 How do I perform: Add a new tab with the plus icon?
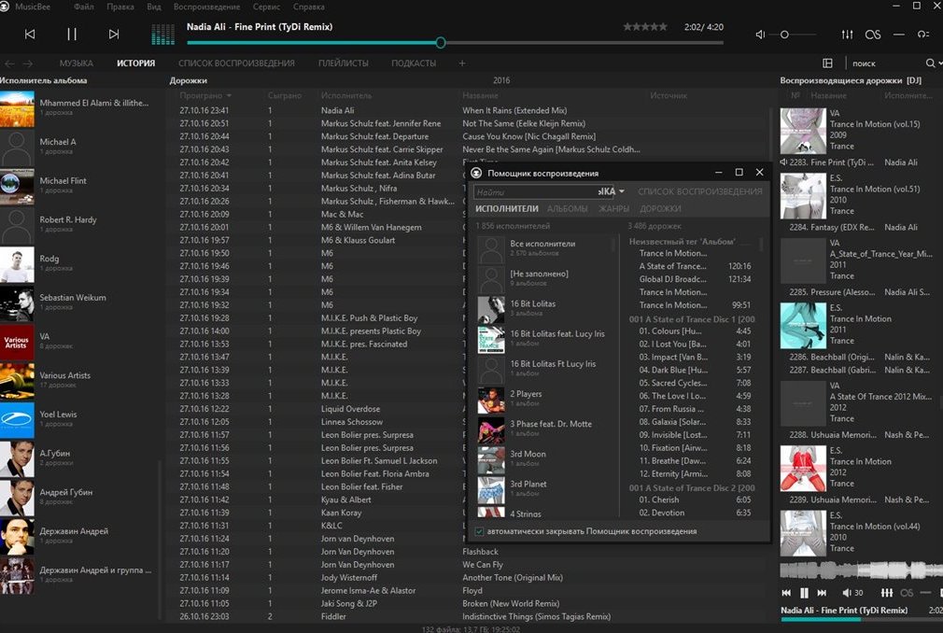pyautogui.click(x=462, y=63)
